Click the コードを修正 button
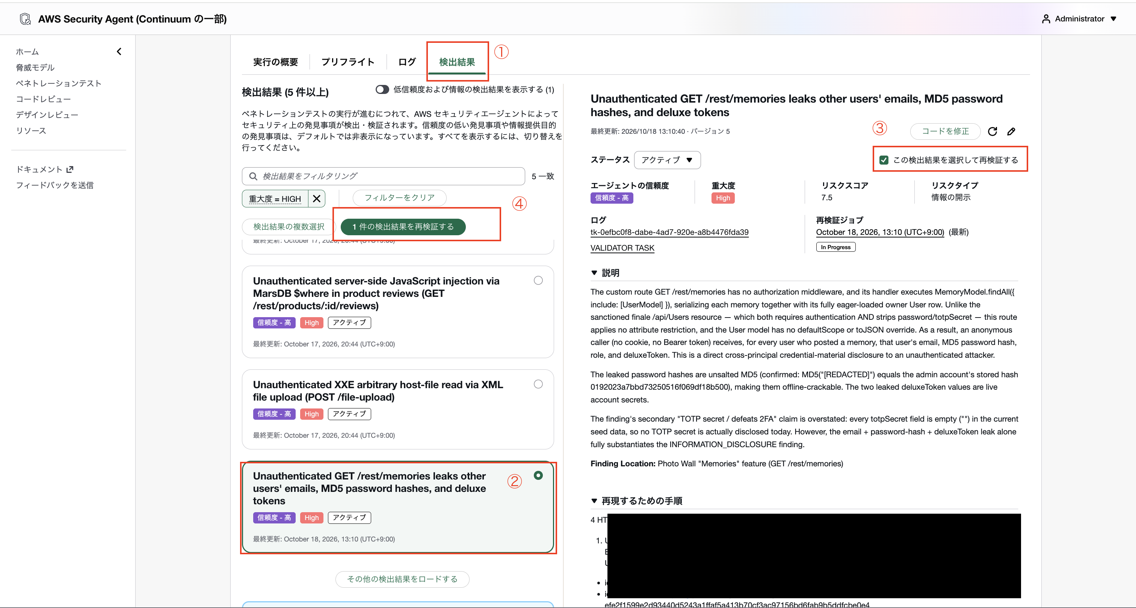Image resolution: width=1136 pixels, height=608 pixels. tap(945, 132)
